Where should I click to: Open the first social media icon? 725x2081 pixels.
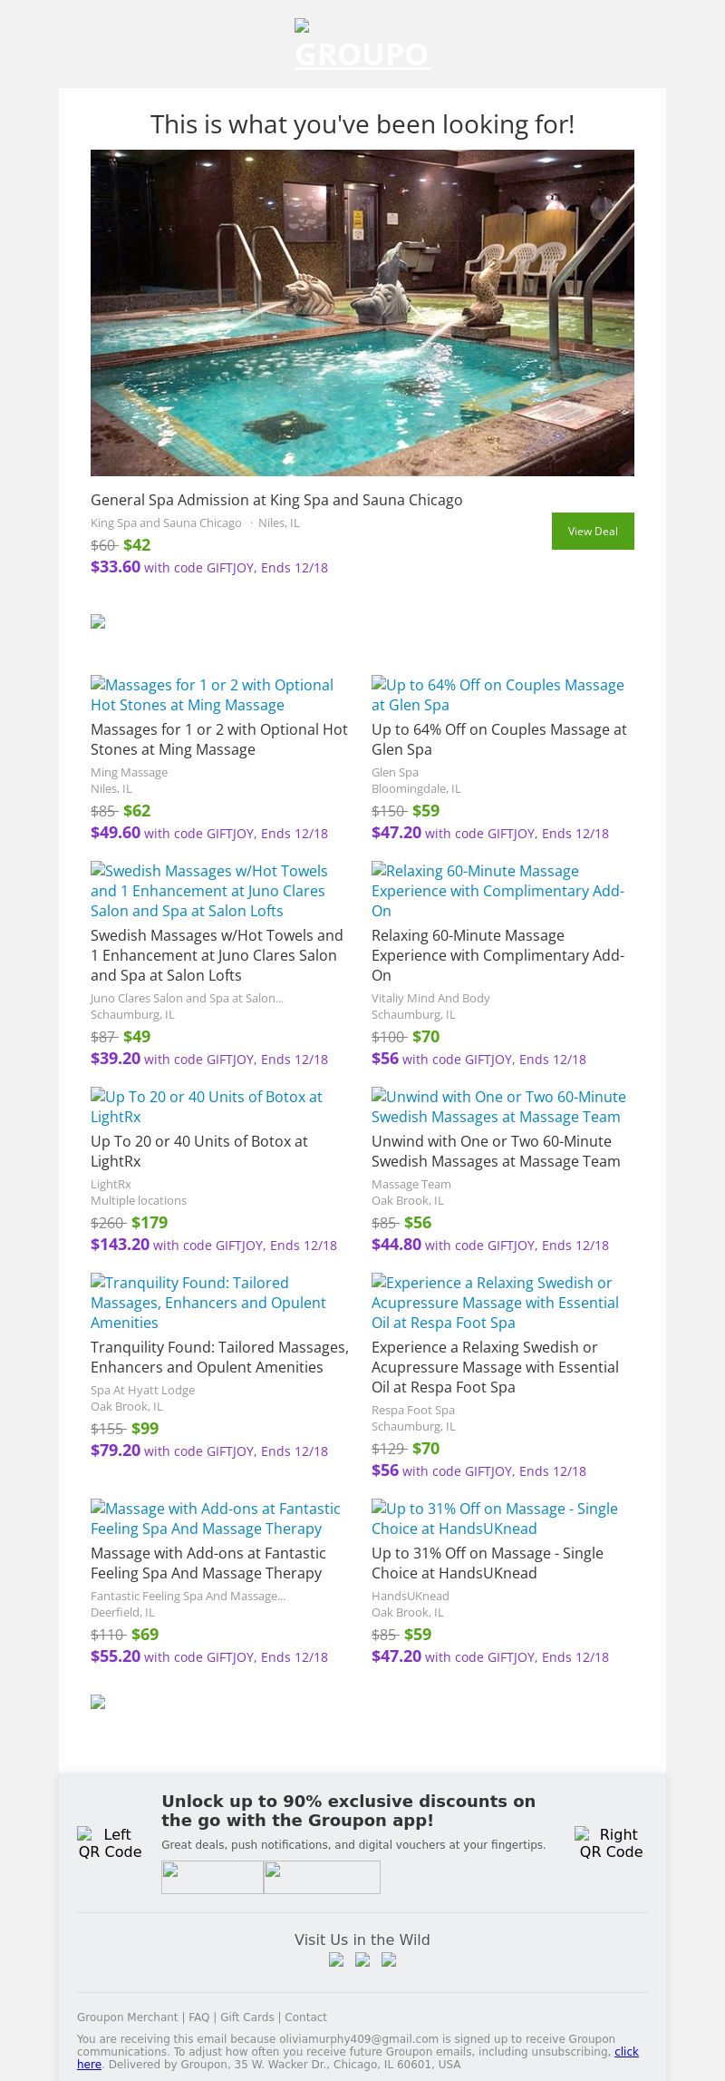(x=336, y=1959)
